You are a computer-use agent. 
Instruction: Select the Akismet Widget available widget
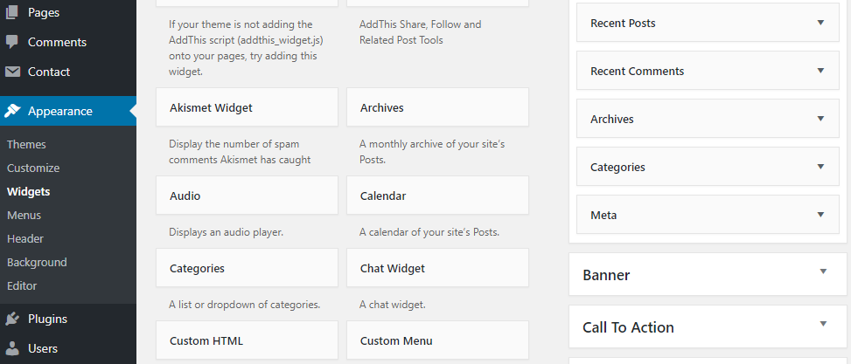[247, 107]
